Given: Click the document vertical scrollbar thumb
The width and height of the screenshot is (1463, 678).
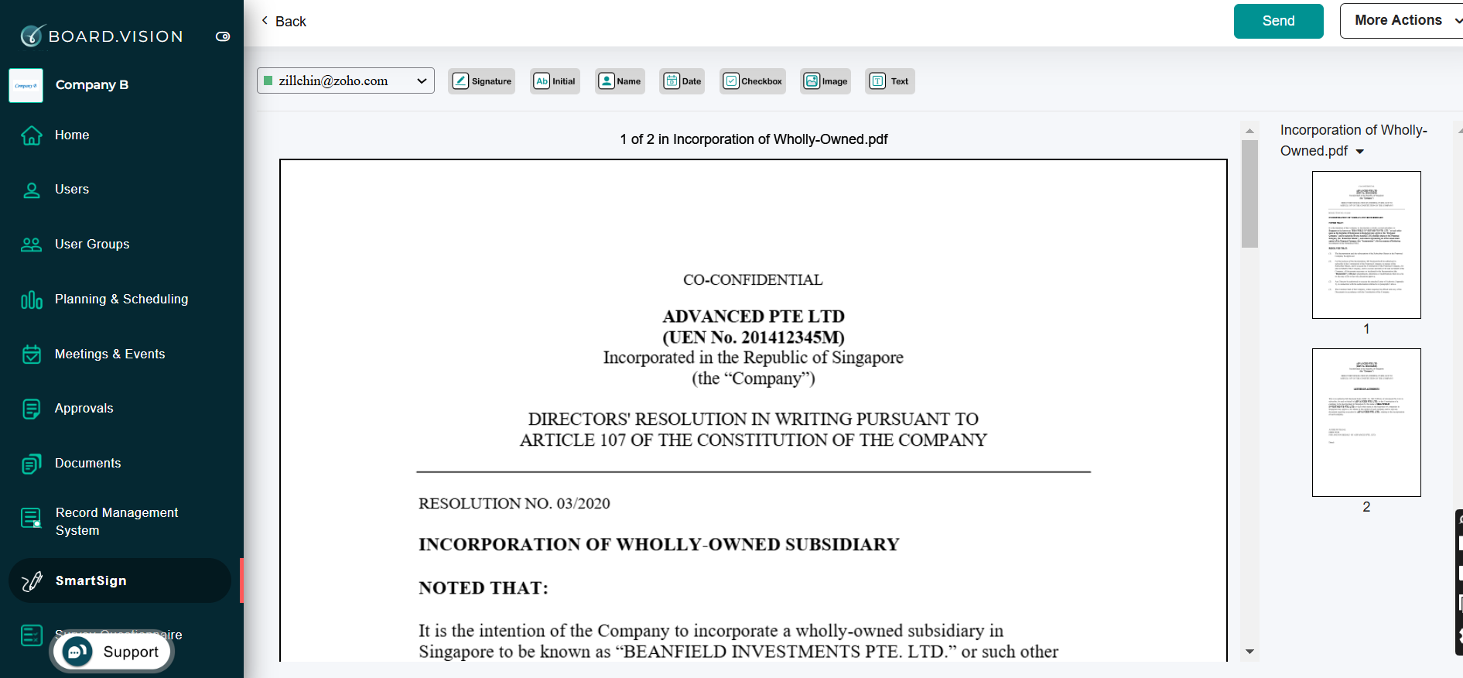Looking at the screenshot, I should [1249, 194].
